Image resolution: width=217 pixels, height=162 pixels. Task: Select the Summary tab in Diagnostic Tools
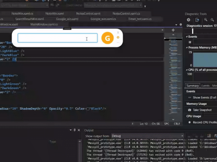coord(192,86)
